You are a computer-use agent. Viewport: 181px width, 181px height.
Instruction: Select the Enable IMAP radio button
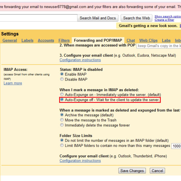[x=62, y=74]
